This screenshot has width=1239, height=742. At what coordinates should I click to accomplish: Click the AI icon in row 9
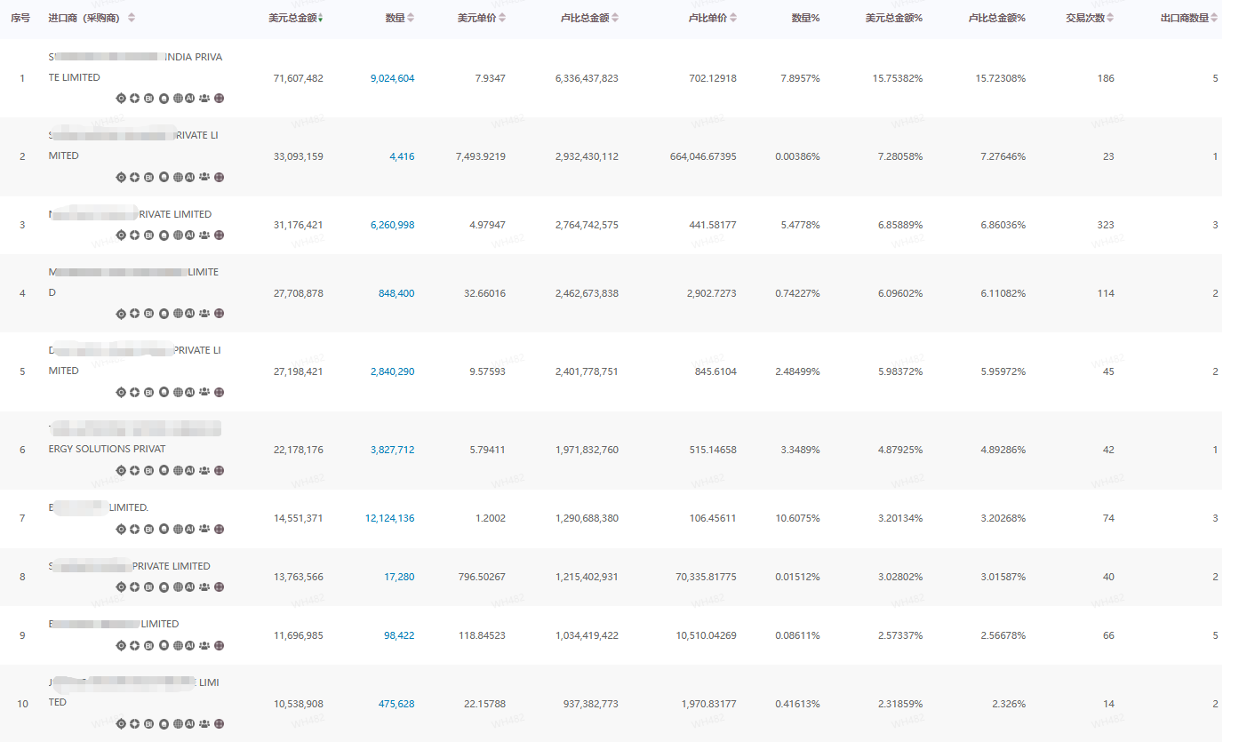tap(190, 646)
